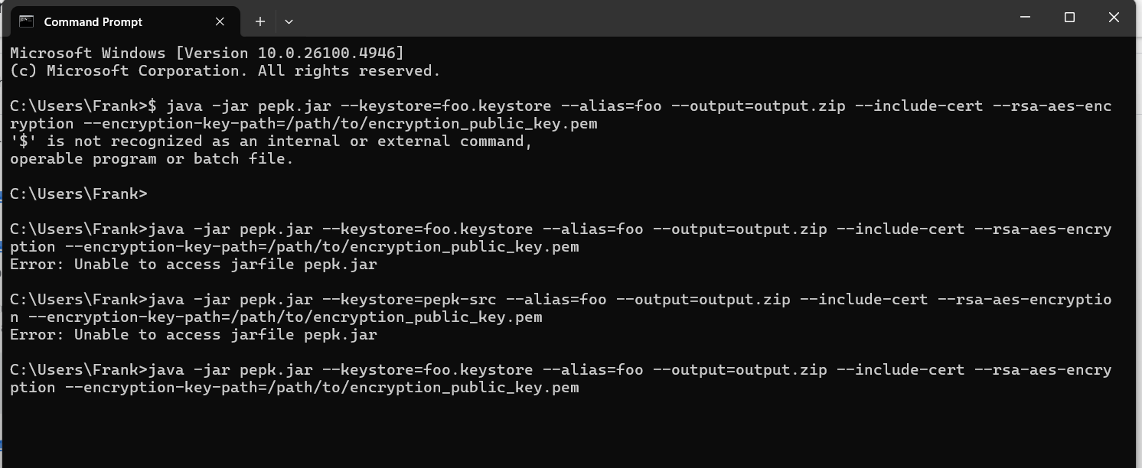
Task: Minimize the terminal window
Action: click(x=1026, y=18)
